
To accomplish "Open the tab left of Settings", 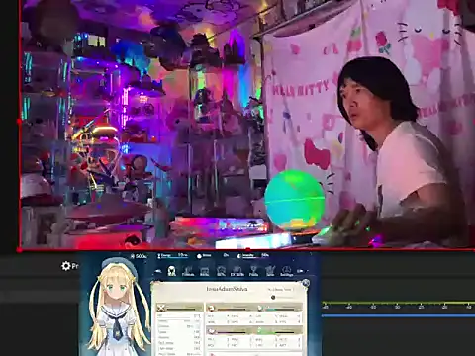I will [x=270, y=271].
